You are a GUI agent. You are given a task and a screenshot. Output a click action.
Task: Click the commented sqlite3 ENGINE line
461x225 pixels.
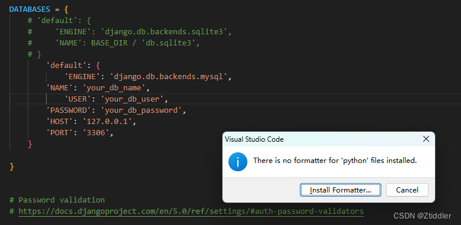[130, 32]
